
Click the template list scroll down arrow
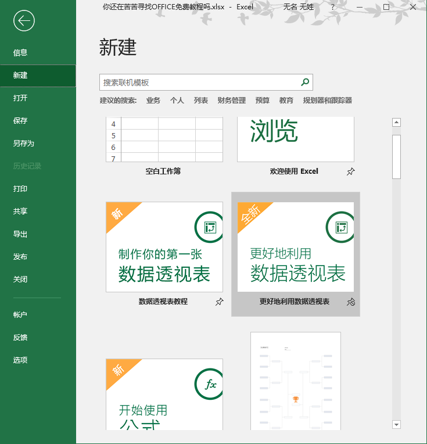[x=396, y=424]
